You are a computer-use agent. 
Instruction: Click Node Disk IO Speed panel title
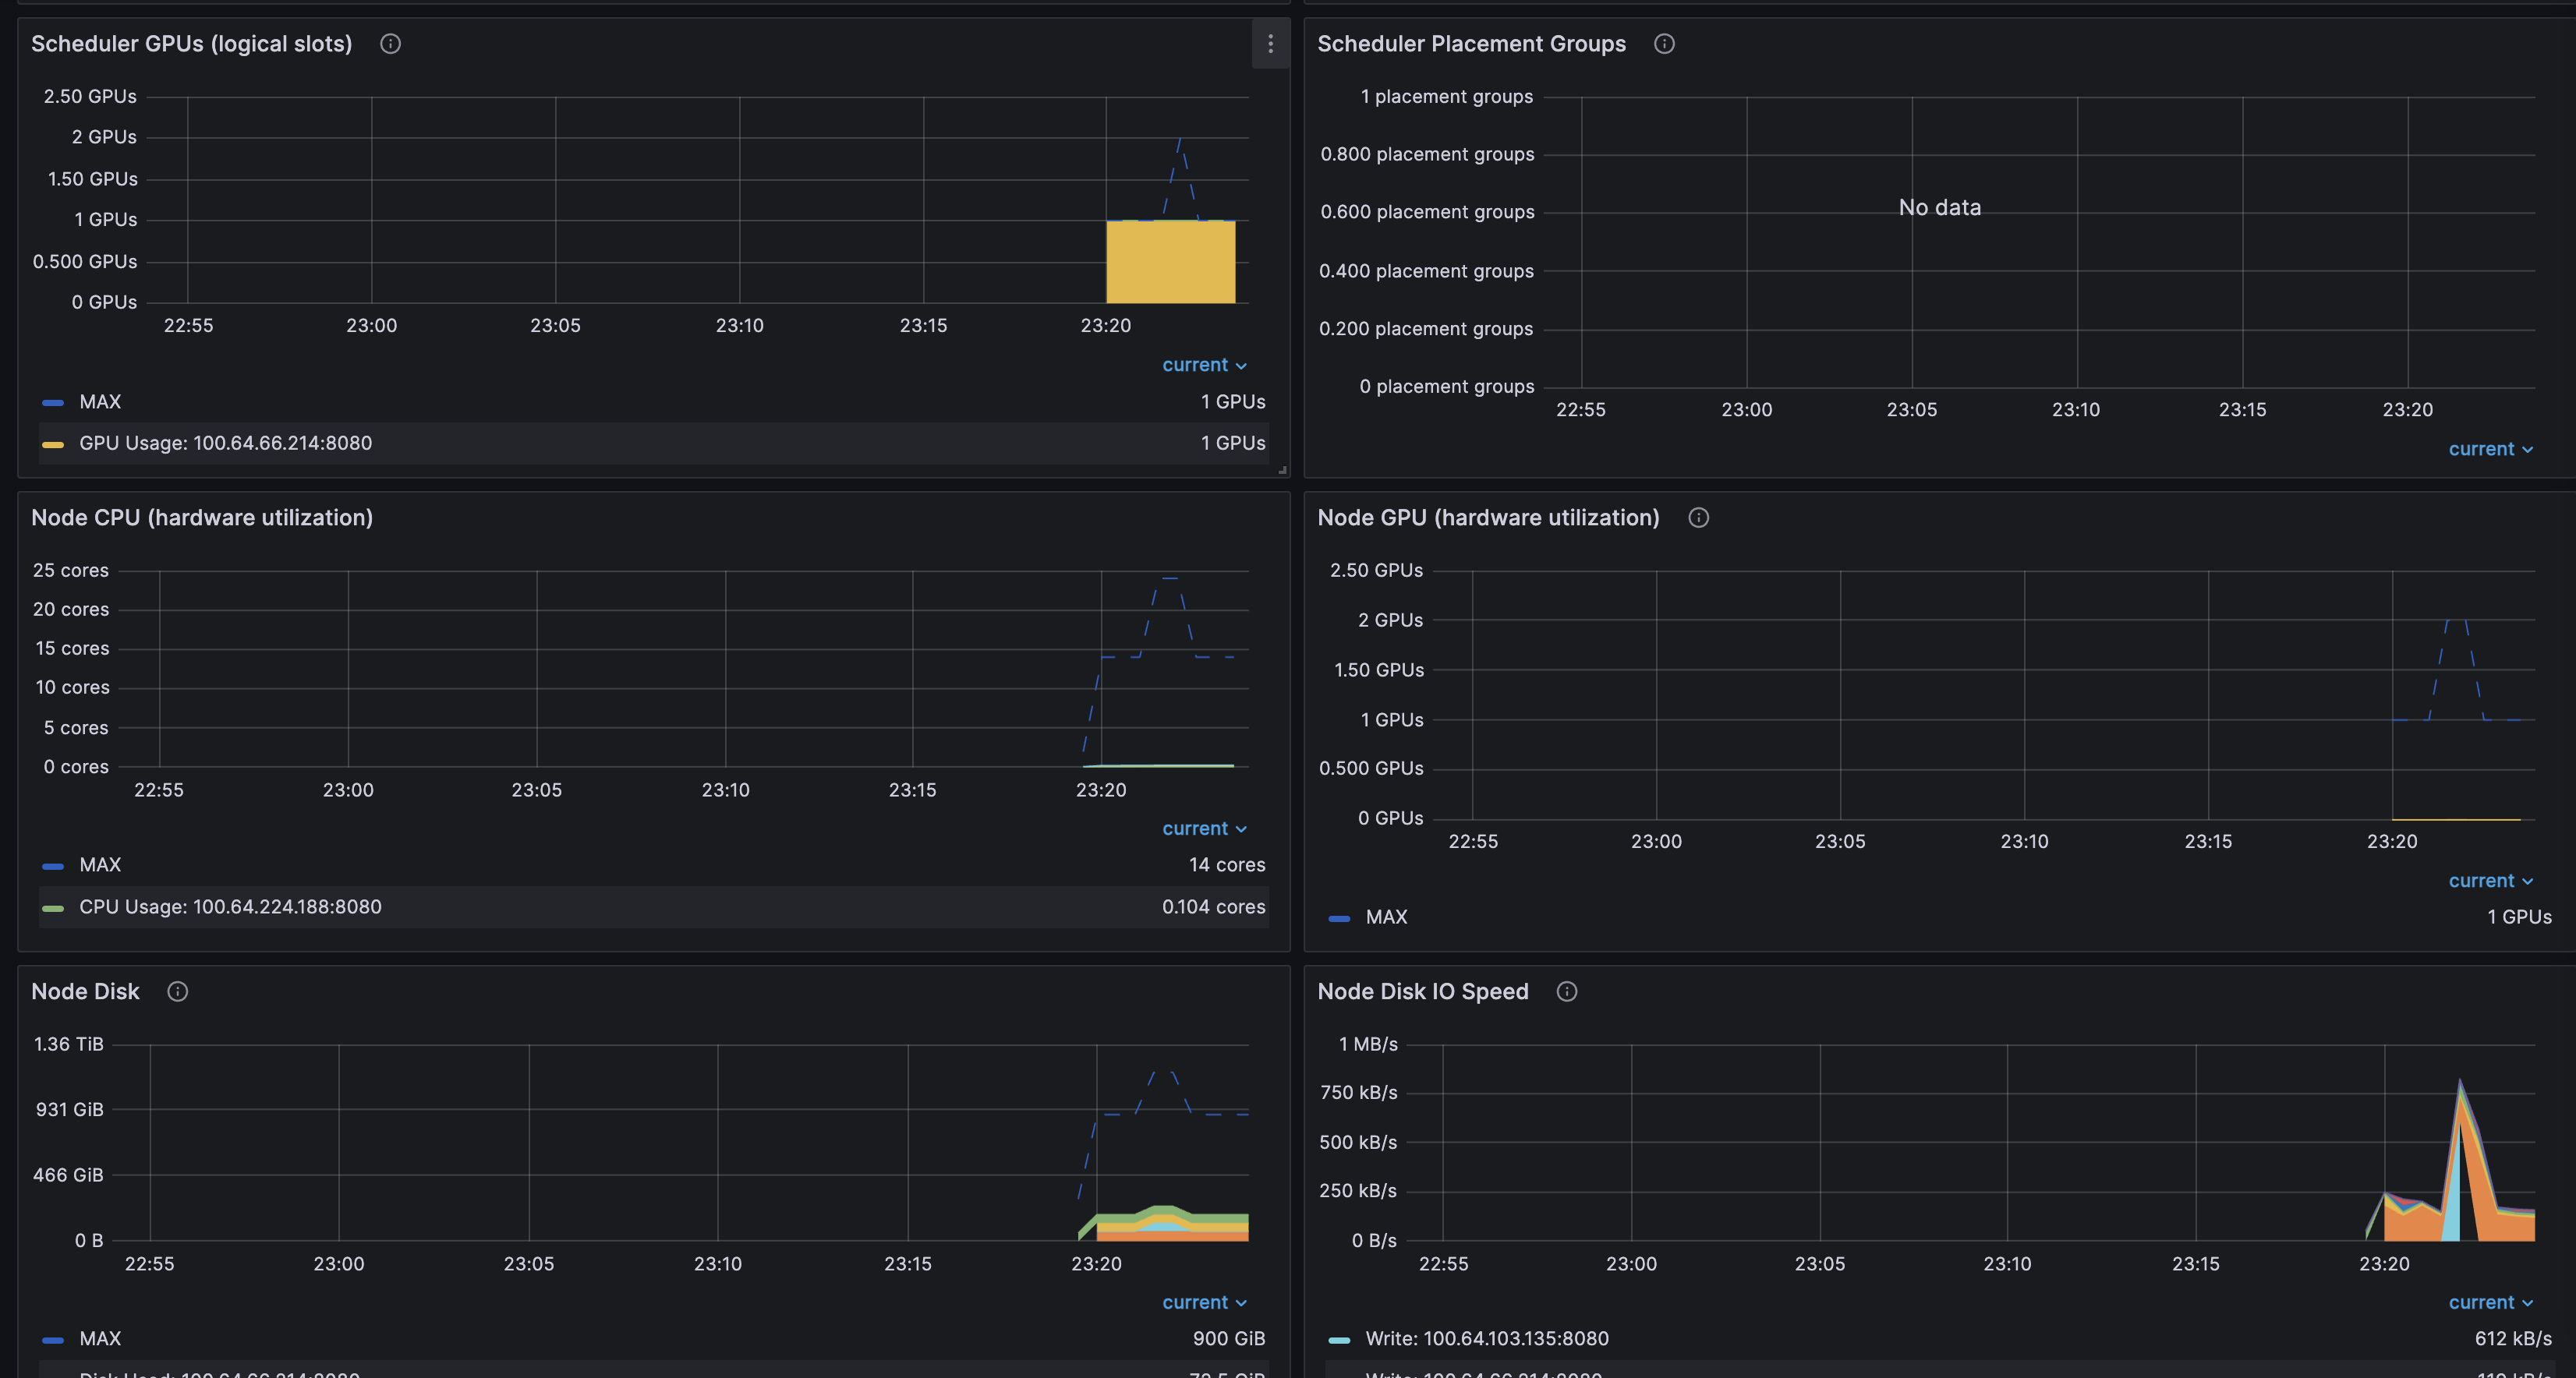pos(1422,992)
